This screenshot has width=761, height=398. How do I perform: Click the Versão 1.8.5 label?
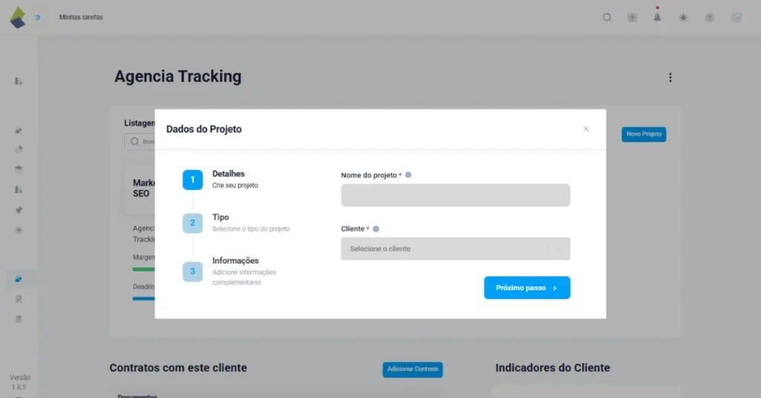click(19, 382)
